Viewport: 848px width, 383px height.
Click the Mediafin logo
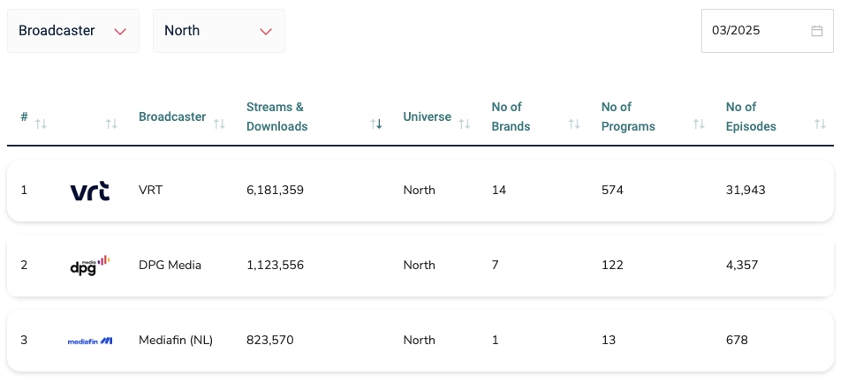click(x=90, y=341)
